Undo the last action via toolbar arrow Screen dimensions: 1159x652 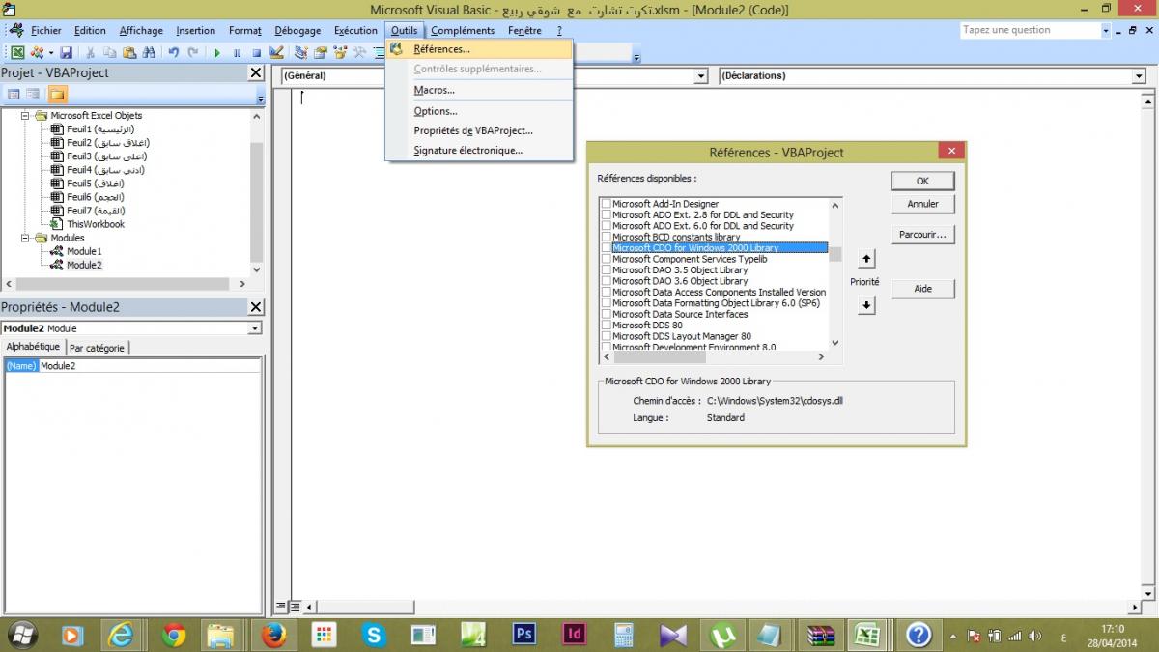pos(173,52)
